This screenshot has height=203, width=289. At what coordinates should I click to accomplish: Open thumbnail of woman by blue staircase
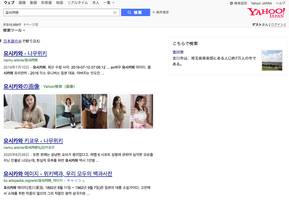pyautogui.click(x=94, y=111)
